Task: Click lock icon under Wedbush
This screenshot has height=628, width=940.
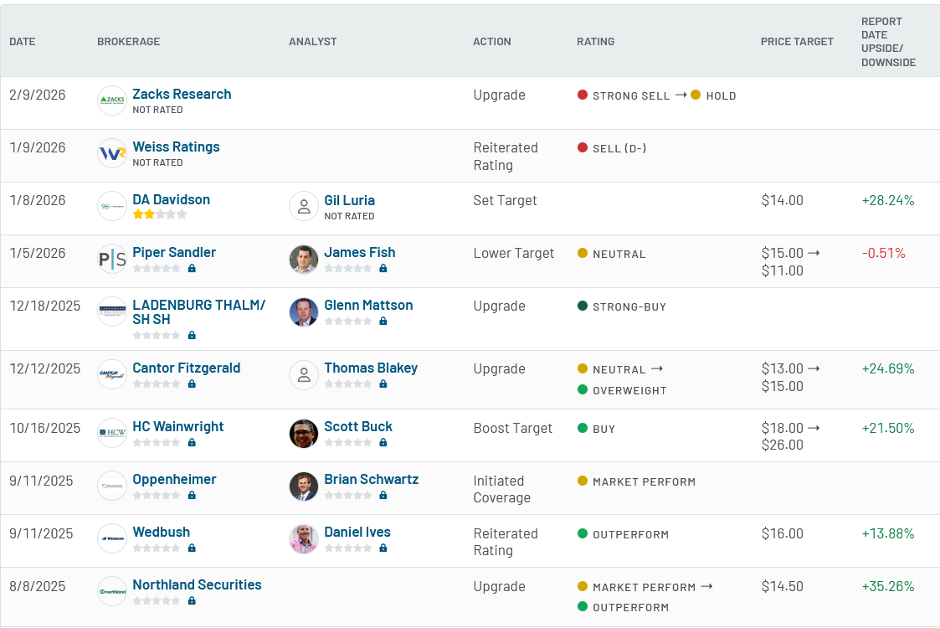Action: (x=192, y=548)
